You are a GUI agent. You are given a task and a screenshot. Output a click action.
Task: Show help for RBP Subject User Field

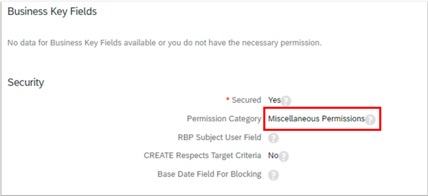tap(273, 139)
